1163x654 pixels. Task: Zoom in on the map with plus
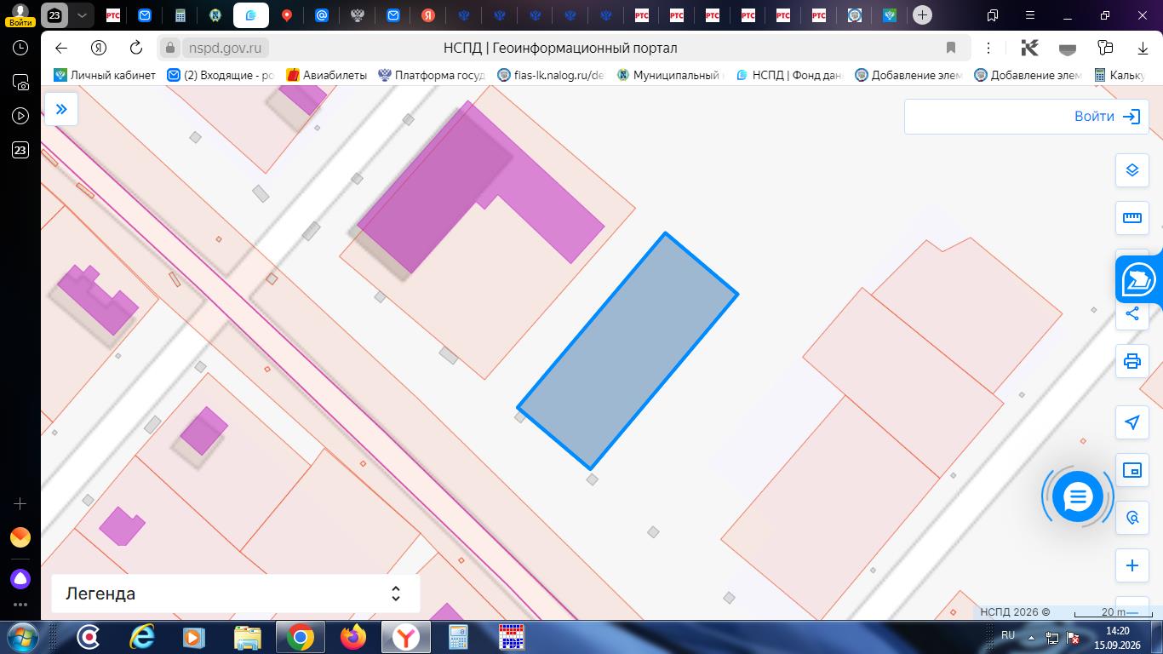(x=1131, y=565)
